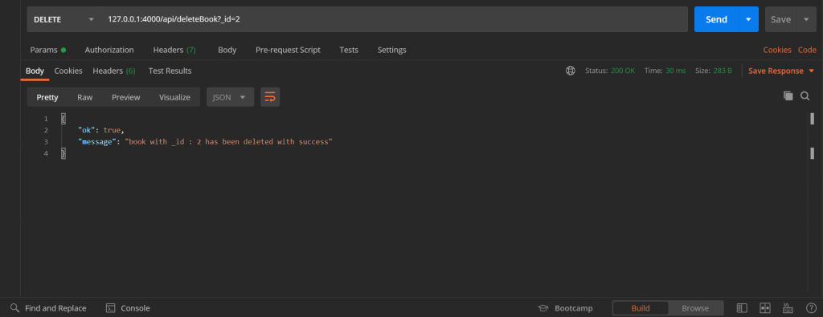Open the Authorization tab
The image size is (823, 317).
coord(109,50)
